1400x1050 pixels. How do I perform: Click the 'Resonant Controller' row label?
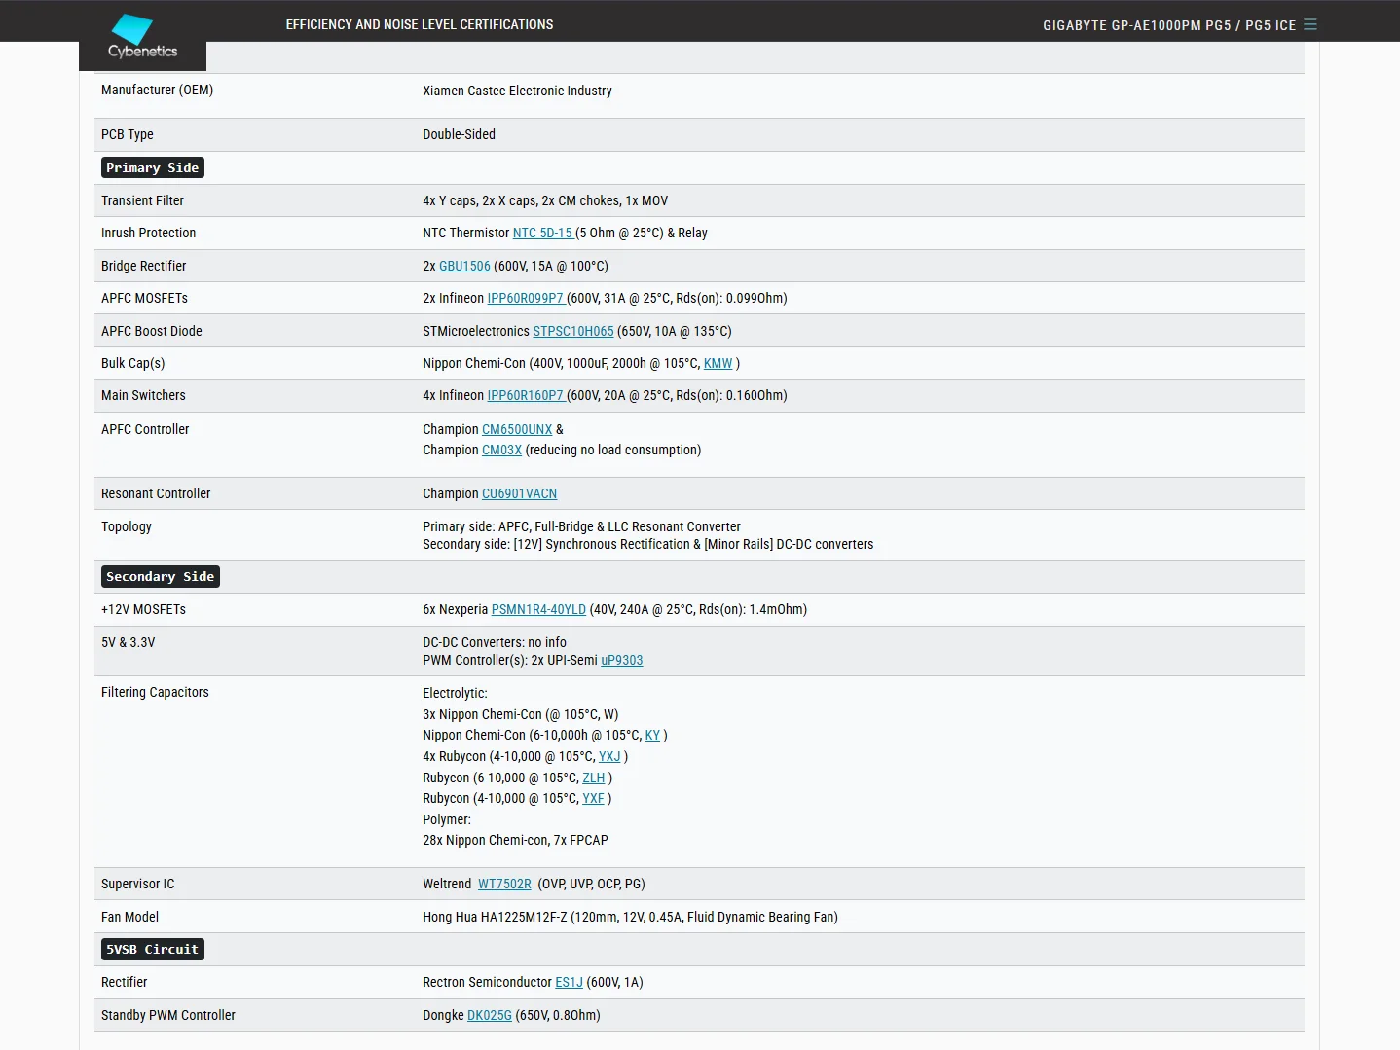[x=156, y=493]
